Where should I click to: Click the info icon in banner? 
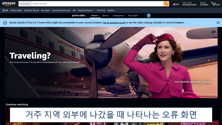(5, 23)
